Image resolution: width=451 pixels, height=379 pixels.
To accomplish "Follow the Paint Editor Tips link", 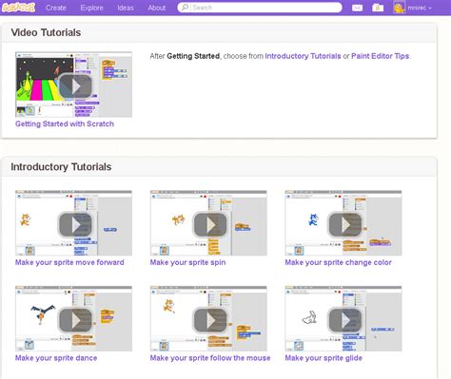I will [381, 56].
